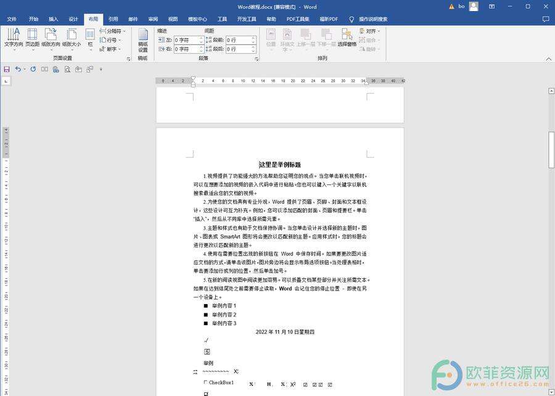
Task: Click the quick print icon in quick toolbar
Action: tap(56, 69)
